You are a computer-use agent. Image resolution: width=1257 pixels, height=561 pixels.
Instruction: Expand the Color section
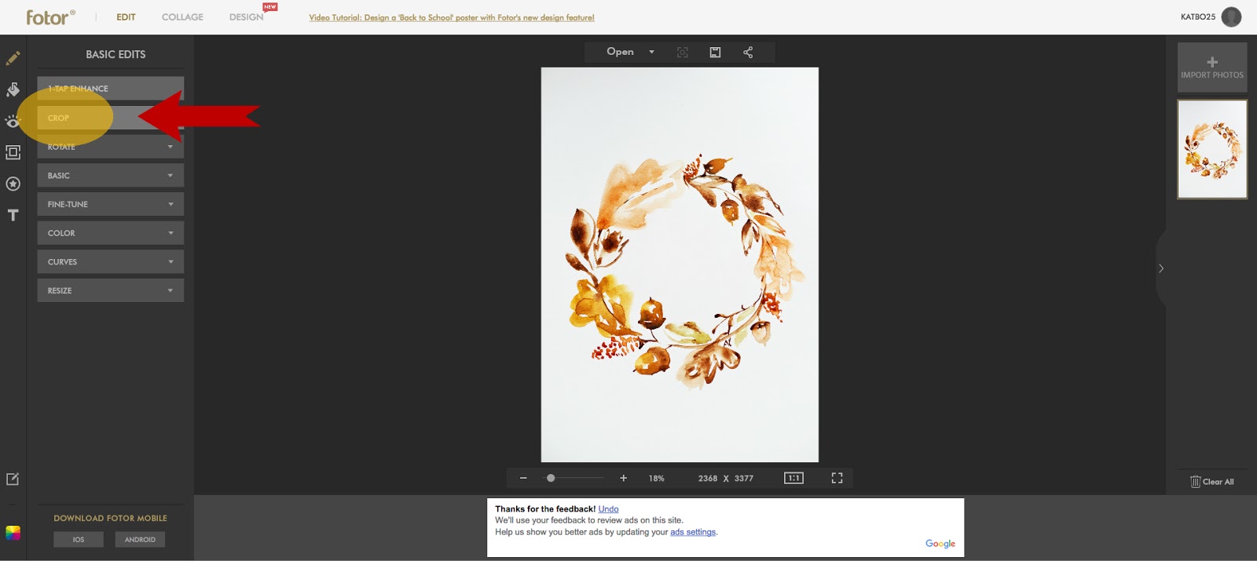(111, 233)
